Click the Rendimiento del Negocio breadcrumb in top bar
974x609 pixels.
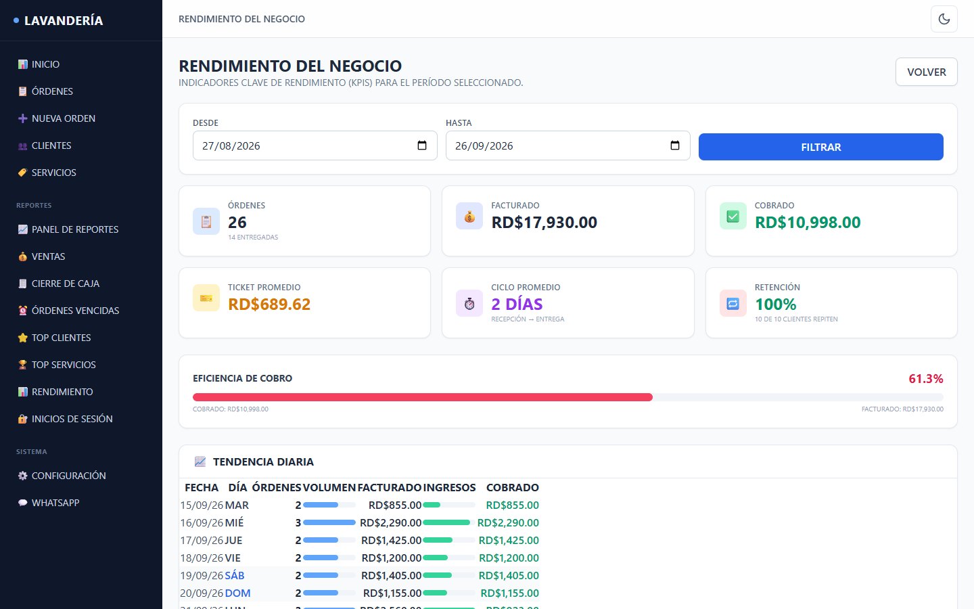(x=241, y=19)
